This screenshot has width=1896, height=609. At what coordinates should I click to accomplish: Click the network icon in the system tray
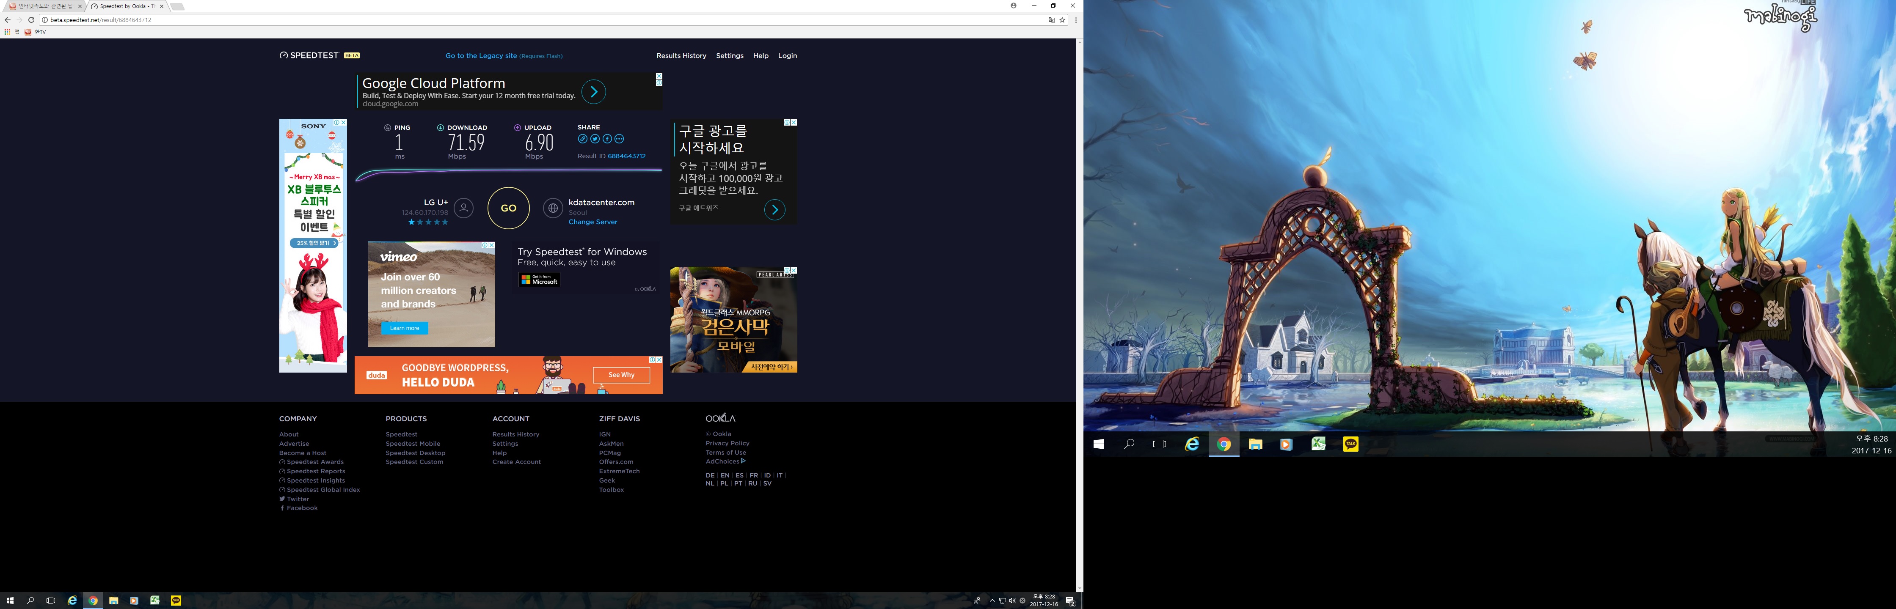point(1002,601)
